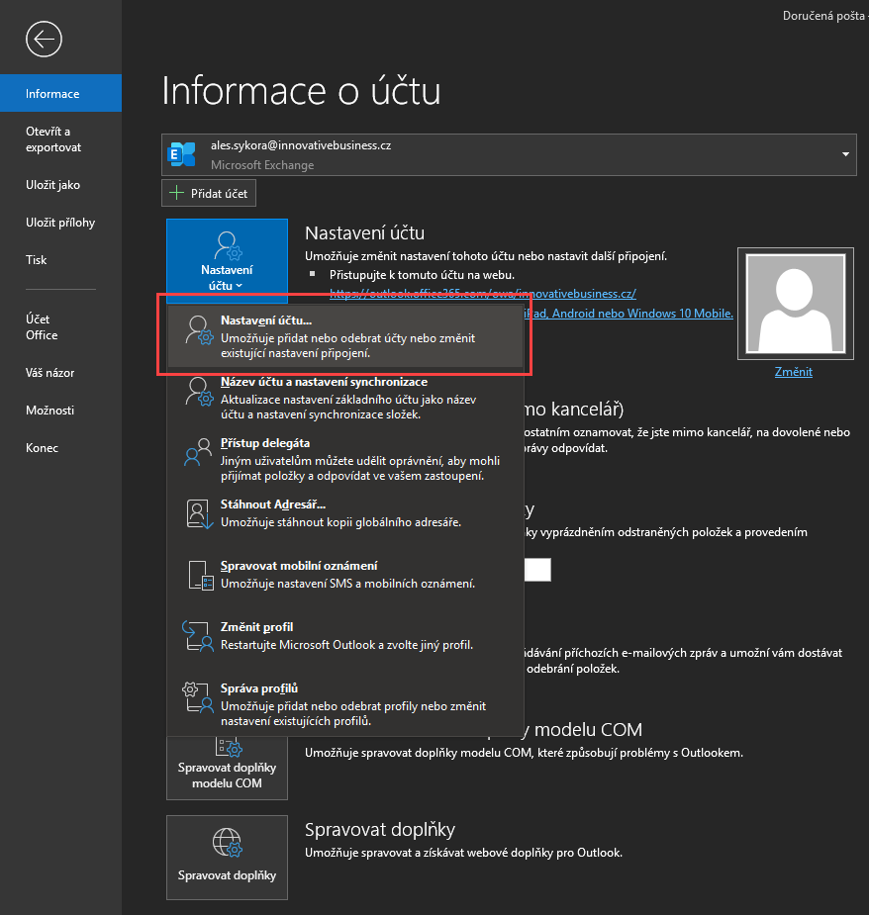Choose Přístup delegáta menu entry
Viewport: 869px width, 915px height.
coord(345,459)
